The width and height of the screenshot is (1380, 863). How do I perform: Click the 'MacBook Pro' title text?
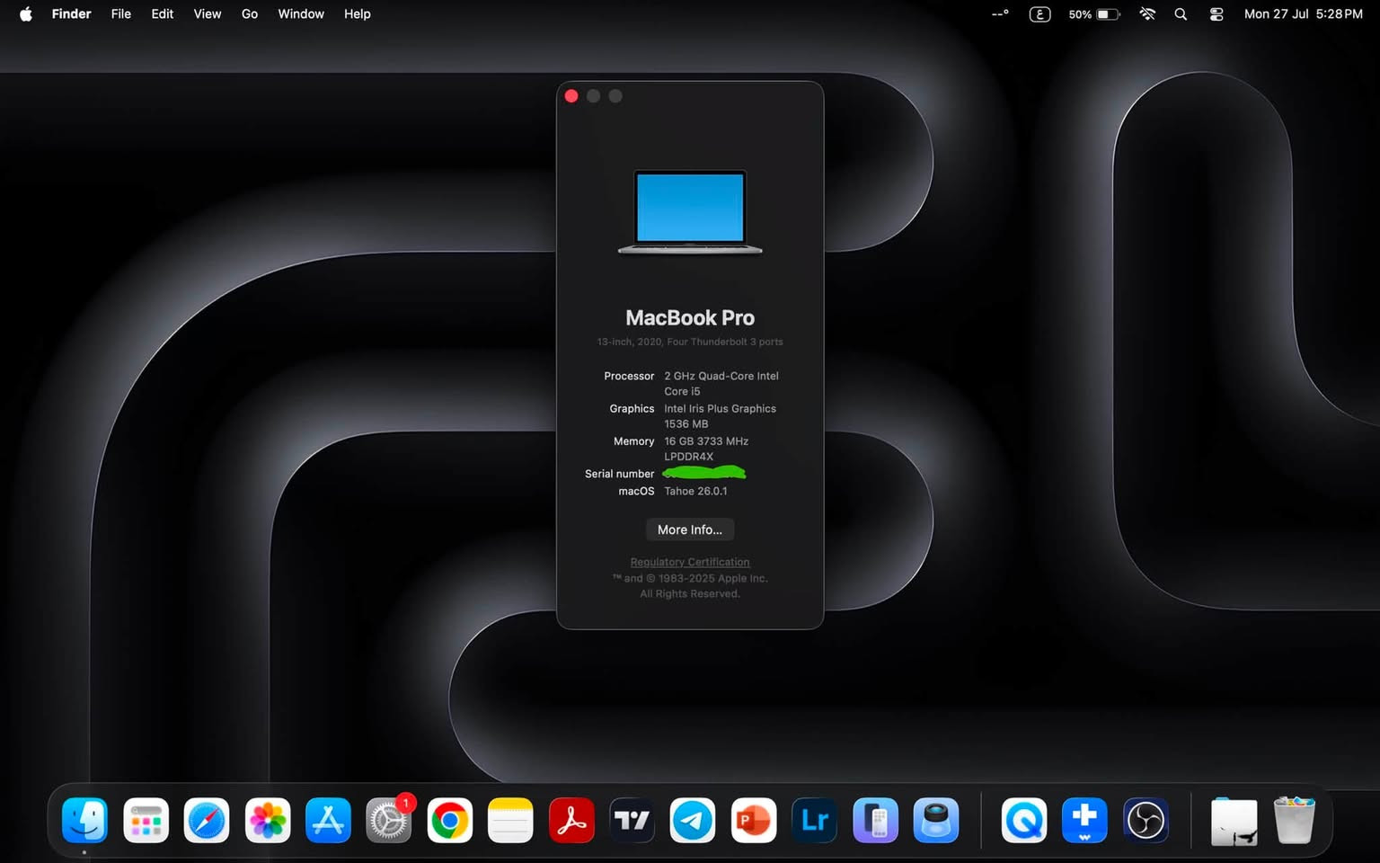click(690, 317)
